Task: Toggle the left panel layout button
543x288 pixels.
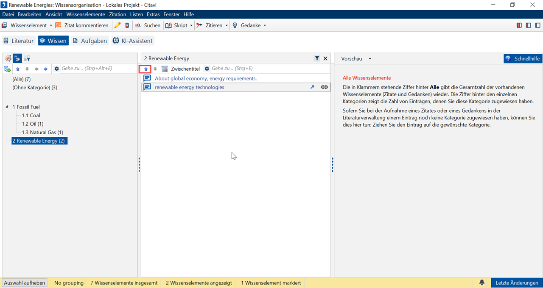Action: [519, 25]
